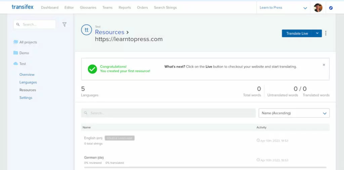
Task: Open the Dashboard menu item
Action: click(x=50, y=7)
